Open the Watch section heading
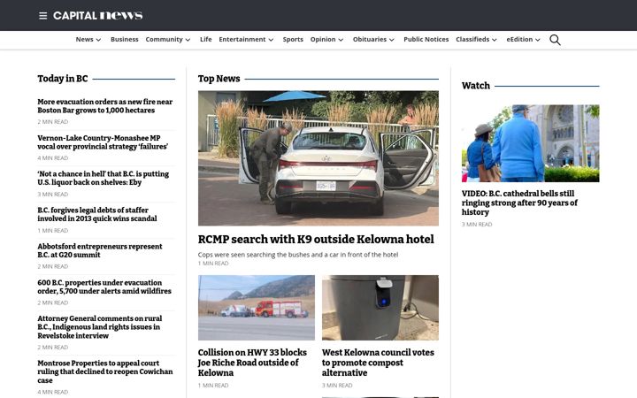 (x=476, y=86)
